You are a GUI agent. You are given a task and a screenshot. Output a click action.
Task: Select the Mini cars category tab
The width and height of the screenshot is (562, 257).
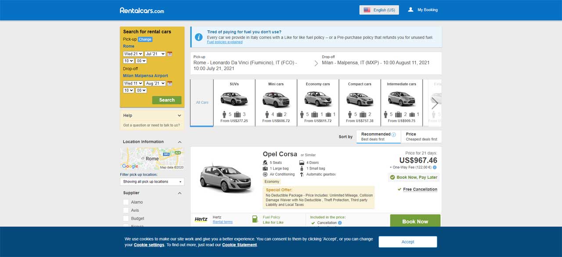(x=276, y=103)
